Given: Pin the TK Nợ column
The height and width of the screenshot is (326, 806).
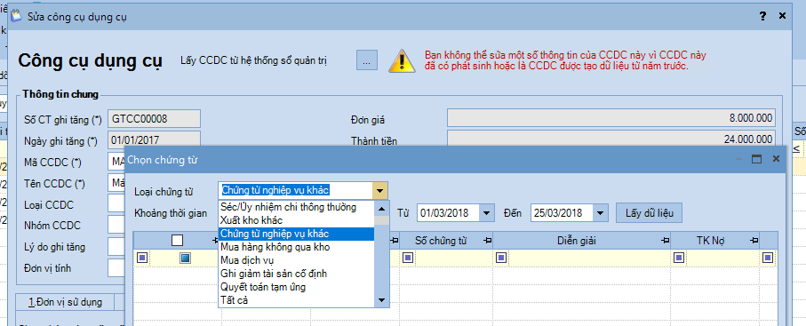Looking at the screenshot, I should coord(754,240).
